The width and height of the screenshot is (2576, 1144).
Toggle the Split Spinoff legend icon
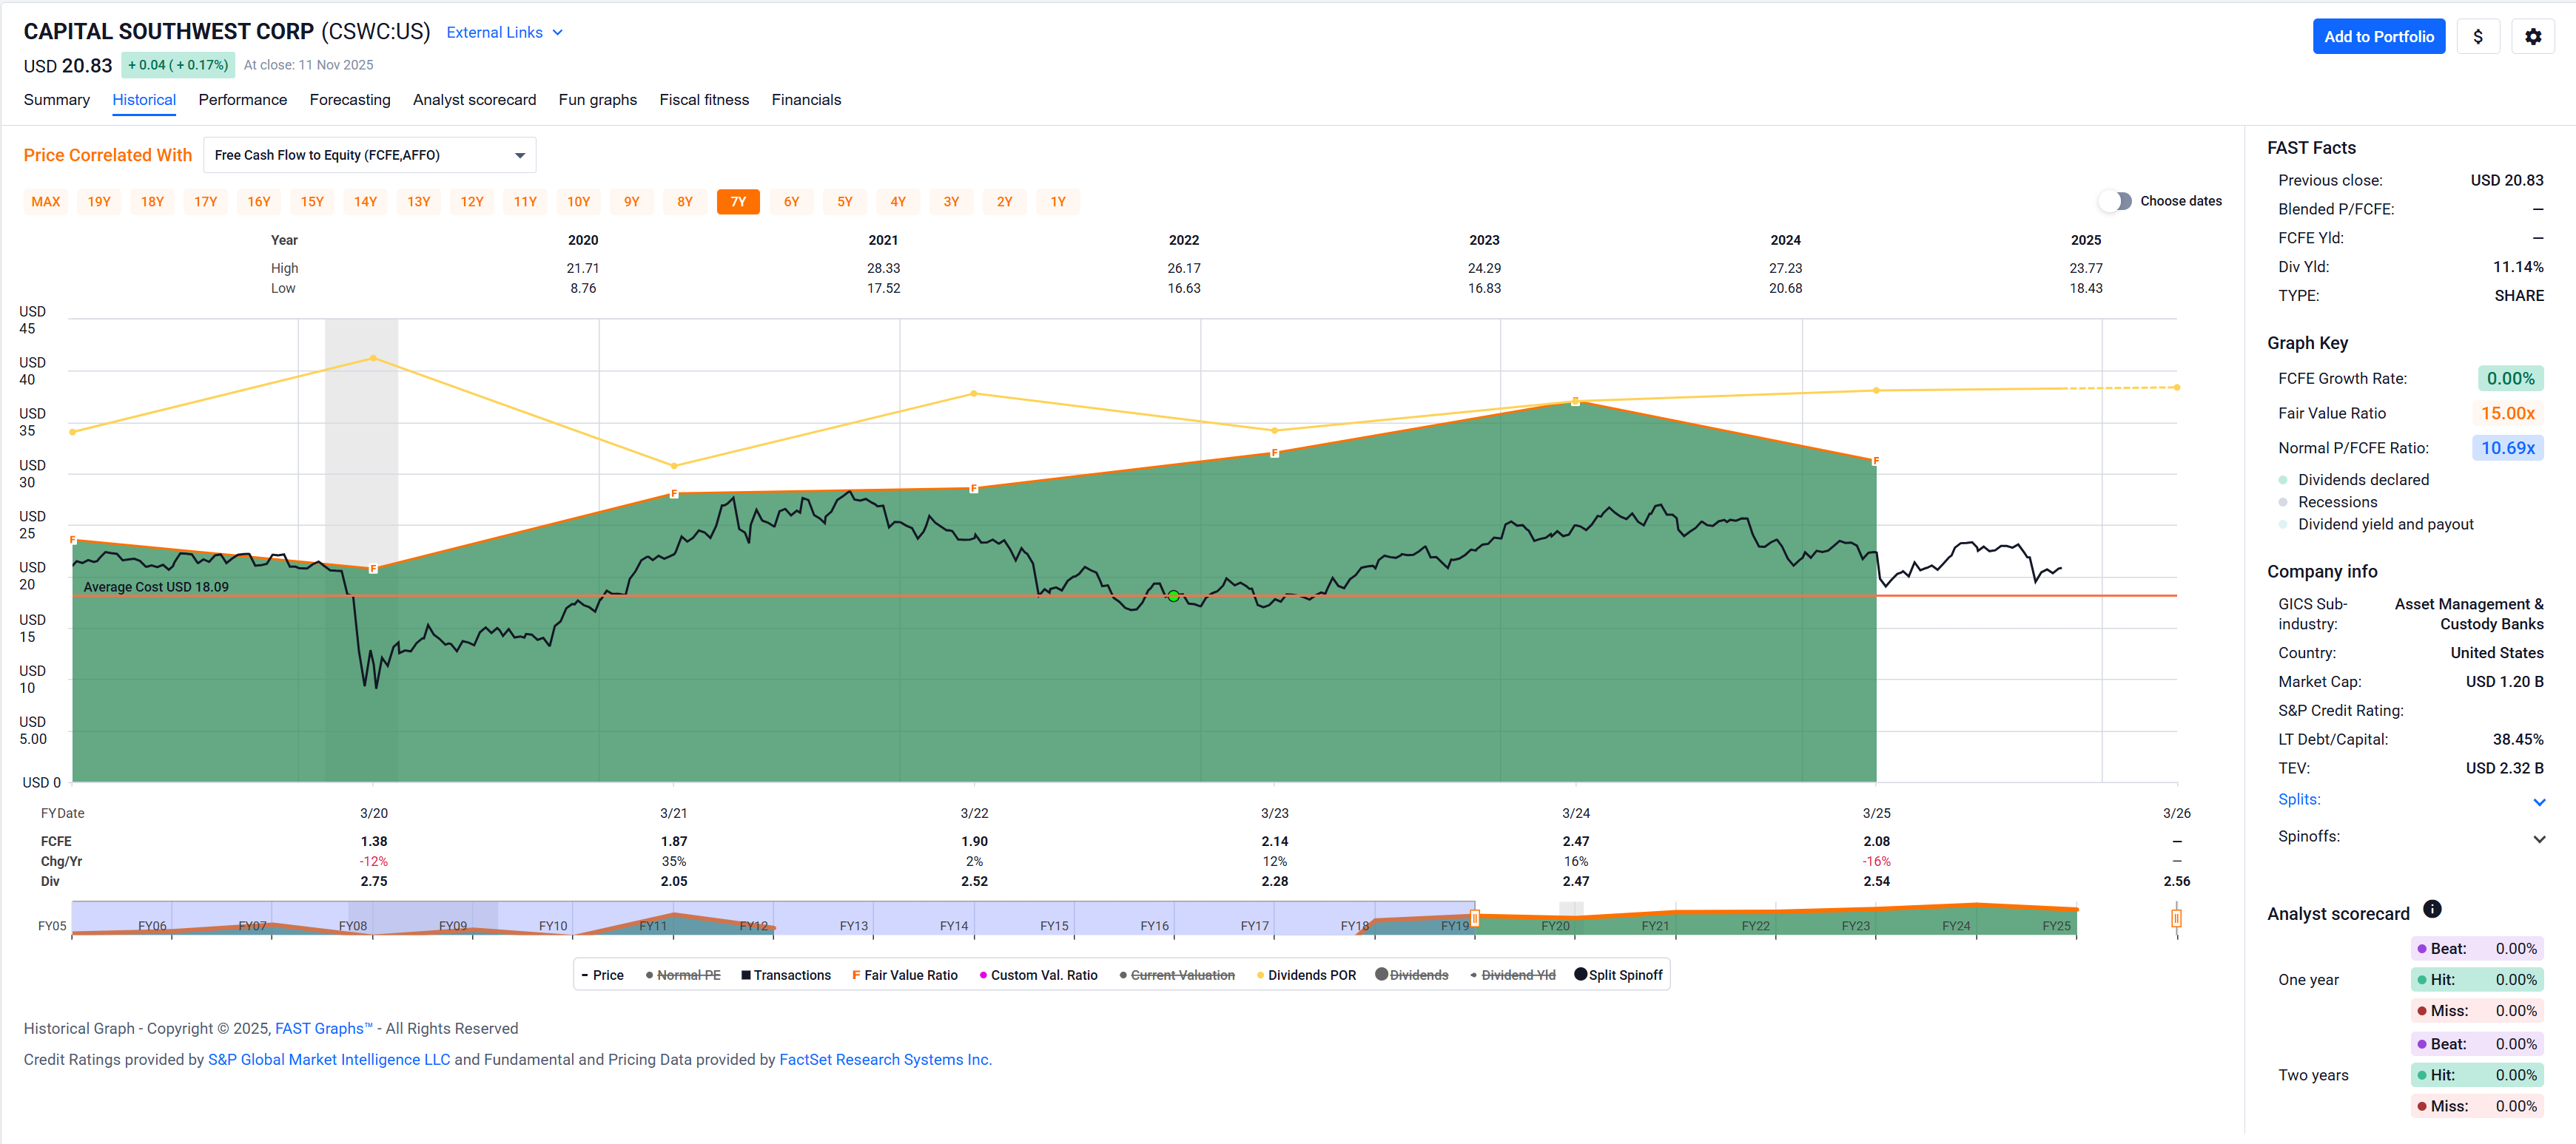1580,974
